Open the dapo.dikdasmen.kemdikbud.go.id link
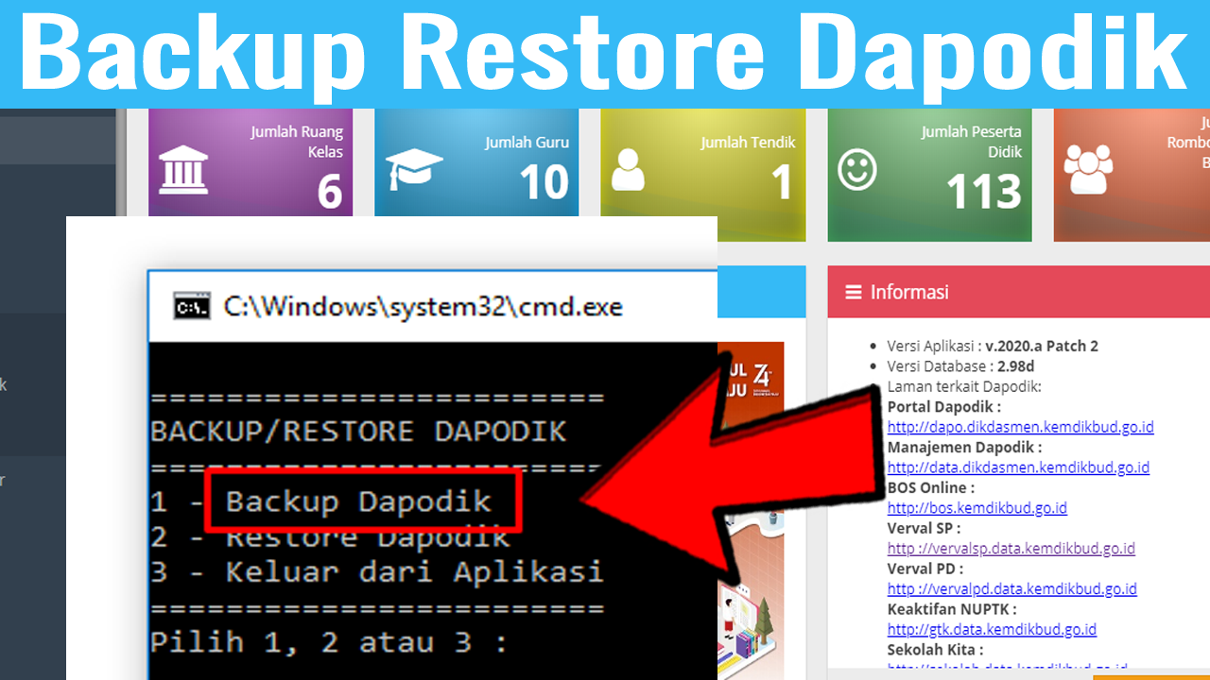 [1021, 427]
